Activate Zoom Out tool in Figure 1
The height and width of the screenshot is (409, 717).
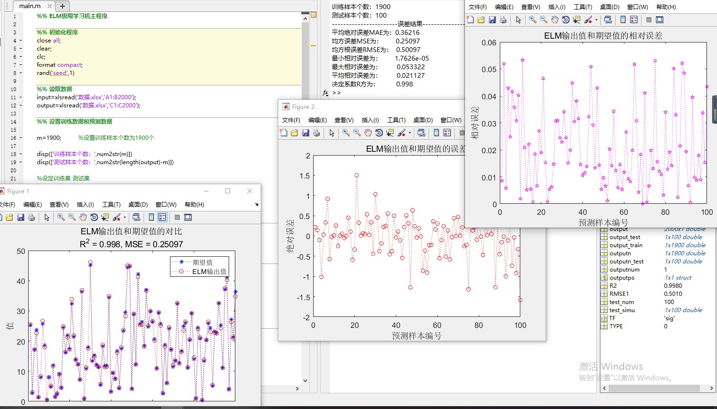[x=72, y=217]
